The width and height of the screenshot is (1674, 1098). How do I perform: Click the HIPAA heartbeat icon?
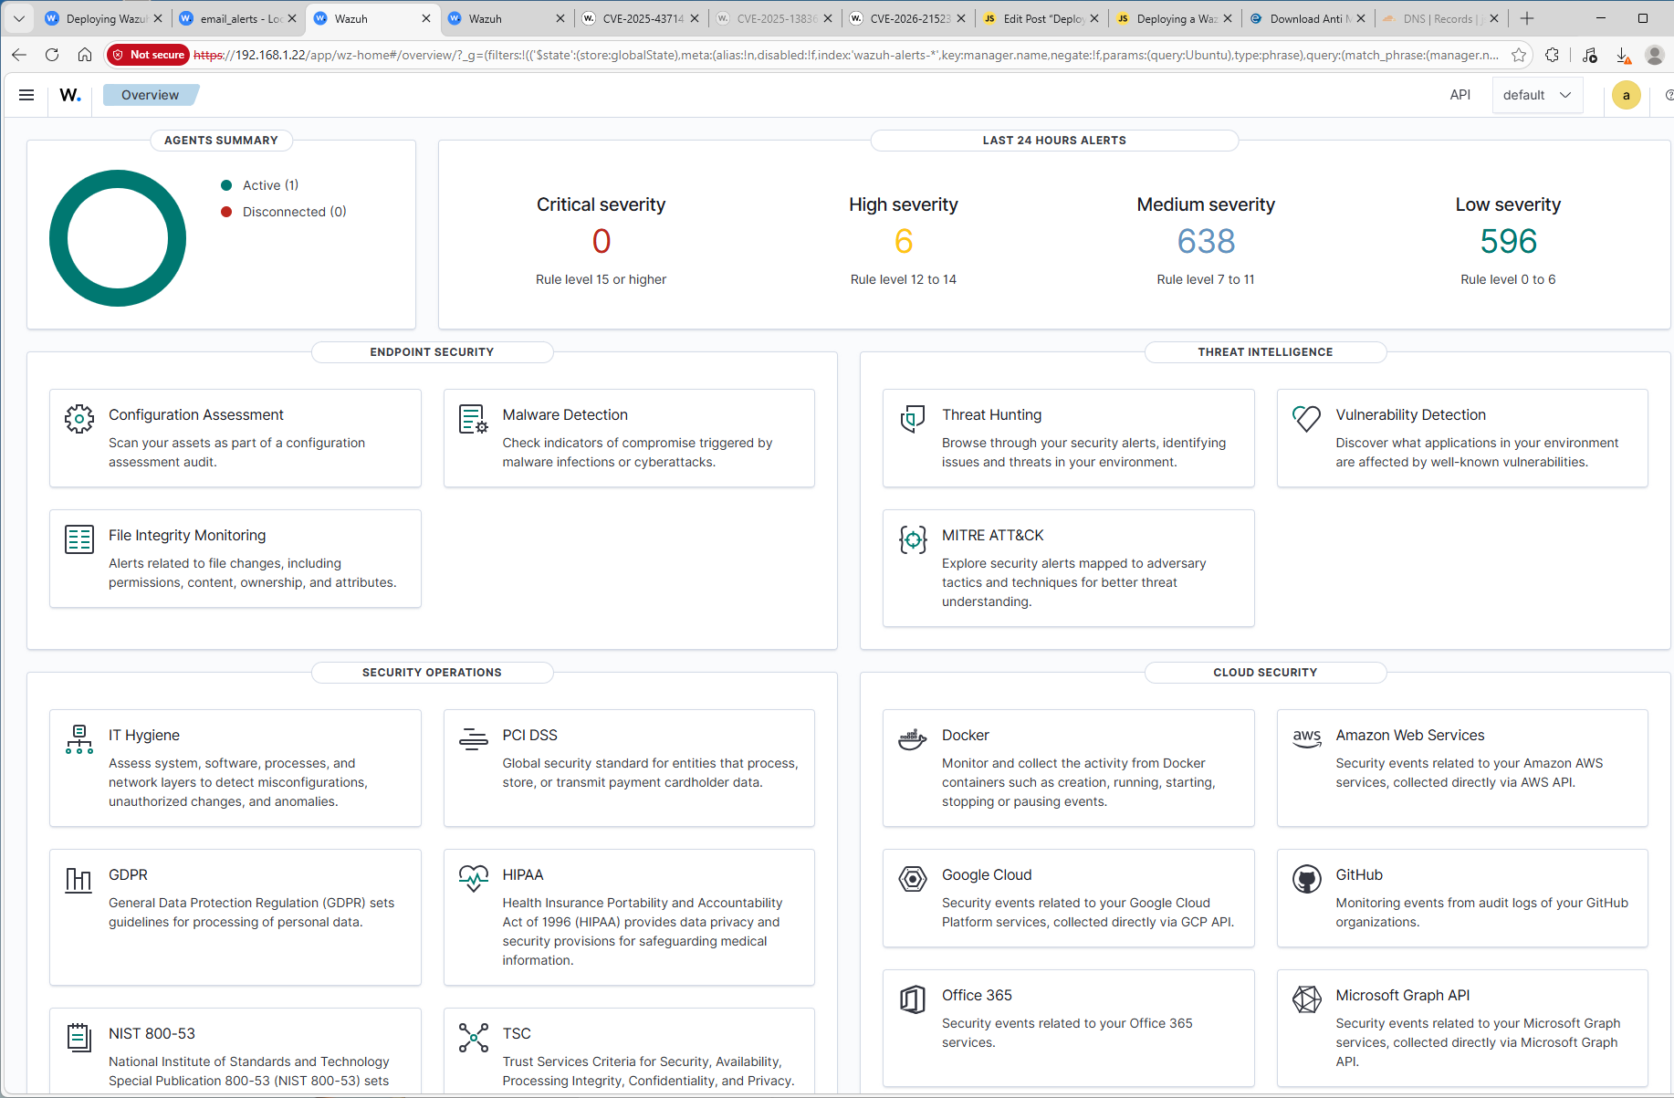[x=473, y=879]
